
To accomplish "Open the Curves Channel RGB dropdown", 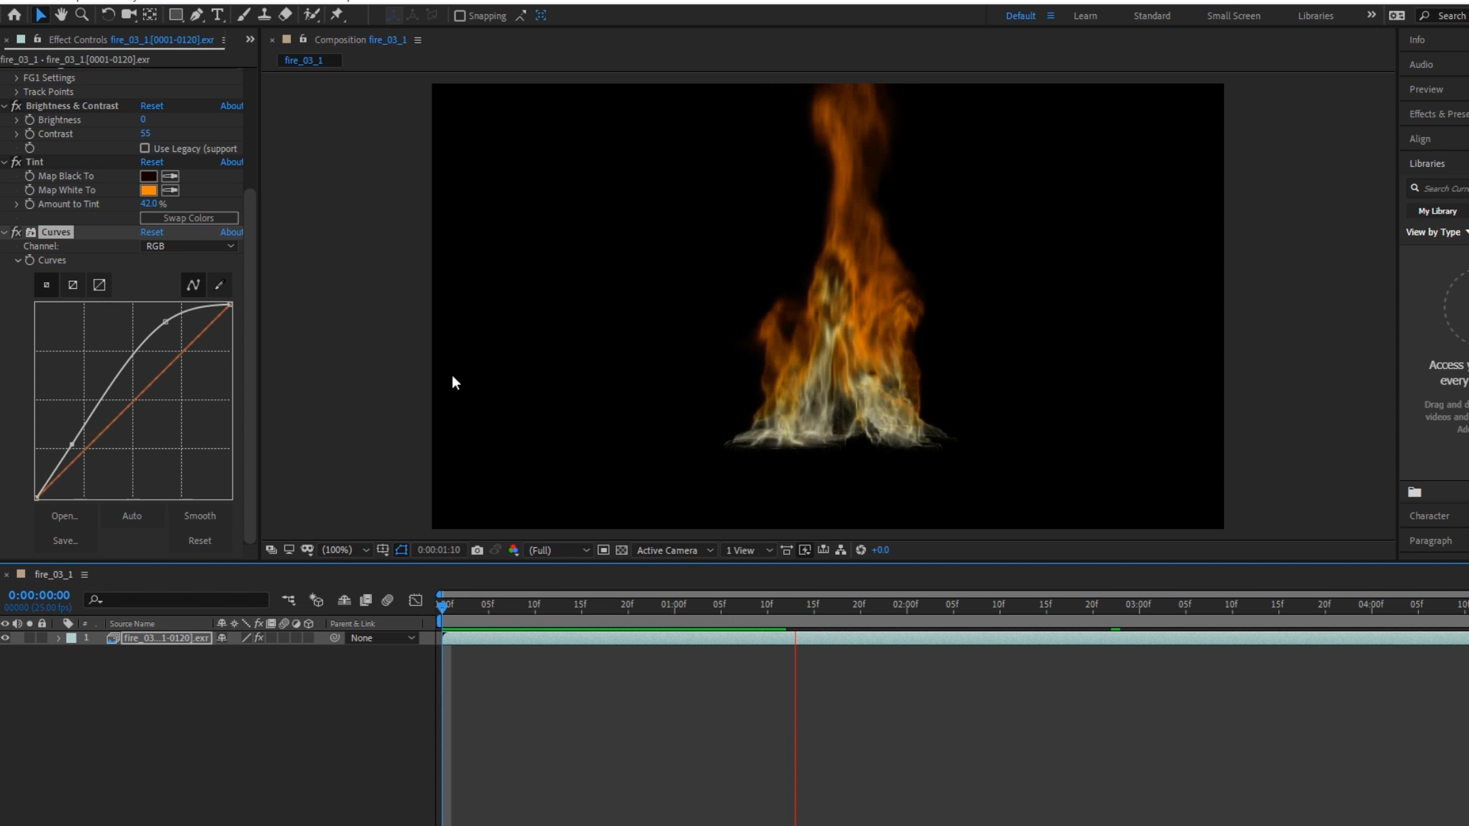I will pyautogui.click(x=189, y=246).
